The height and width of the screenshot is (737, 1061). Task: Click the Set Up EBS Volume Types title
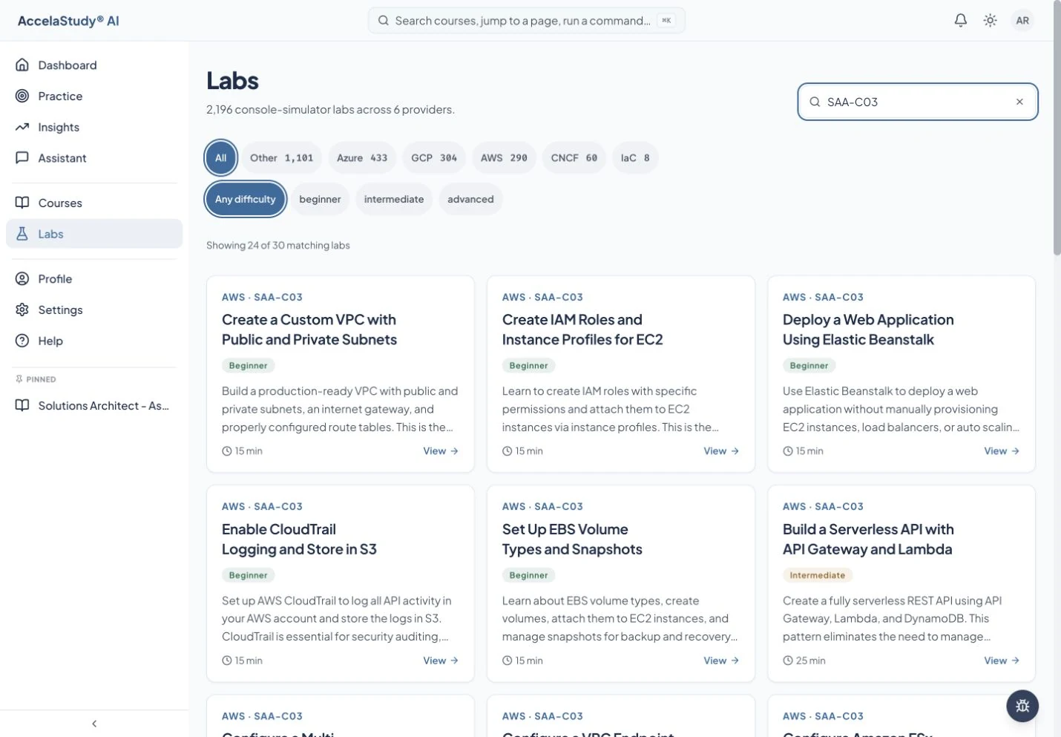pyautogui.click(x=572, y=540)
